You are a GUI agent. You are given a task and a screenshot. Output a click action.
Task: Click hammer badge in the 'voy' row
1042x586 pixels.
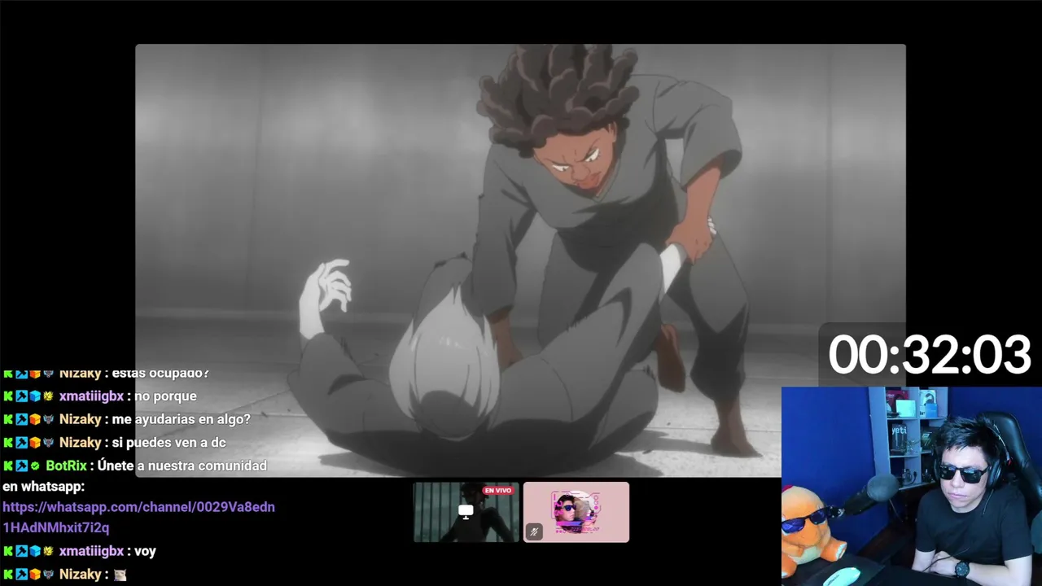pos(21,551)
